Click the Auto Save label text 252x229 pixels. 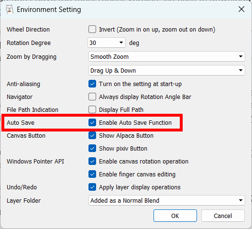(x=21, y=123)
